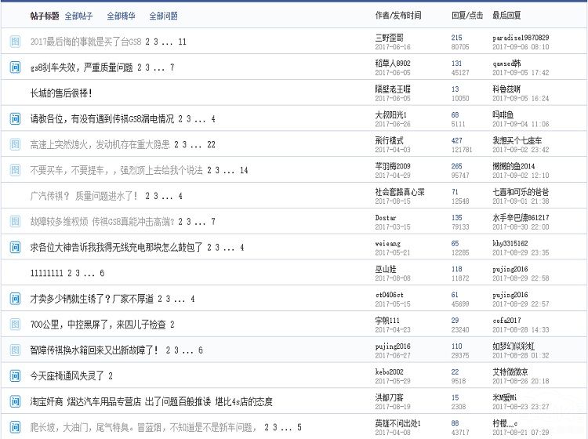
Task: Switch to the 全部精华 tab
Action: click(120, 16)
